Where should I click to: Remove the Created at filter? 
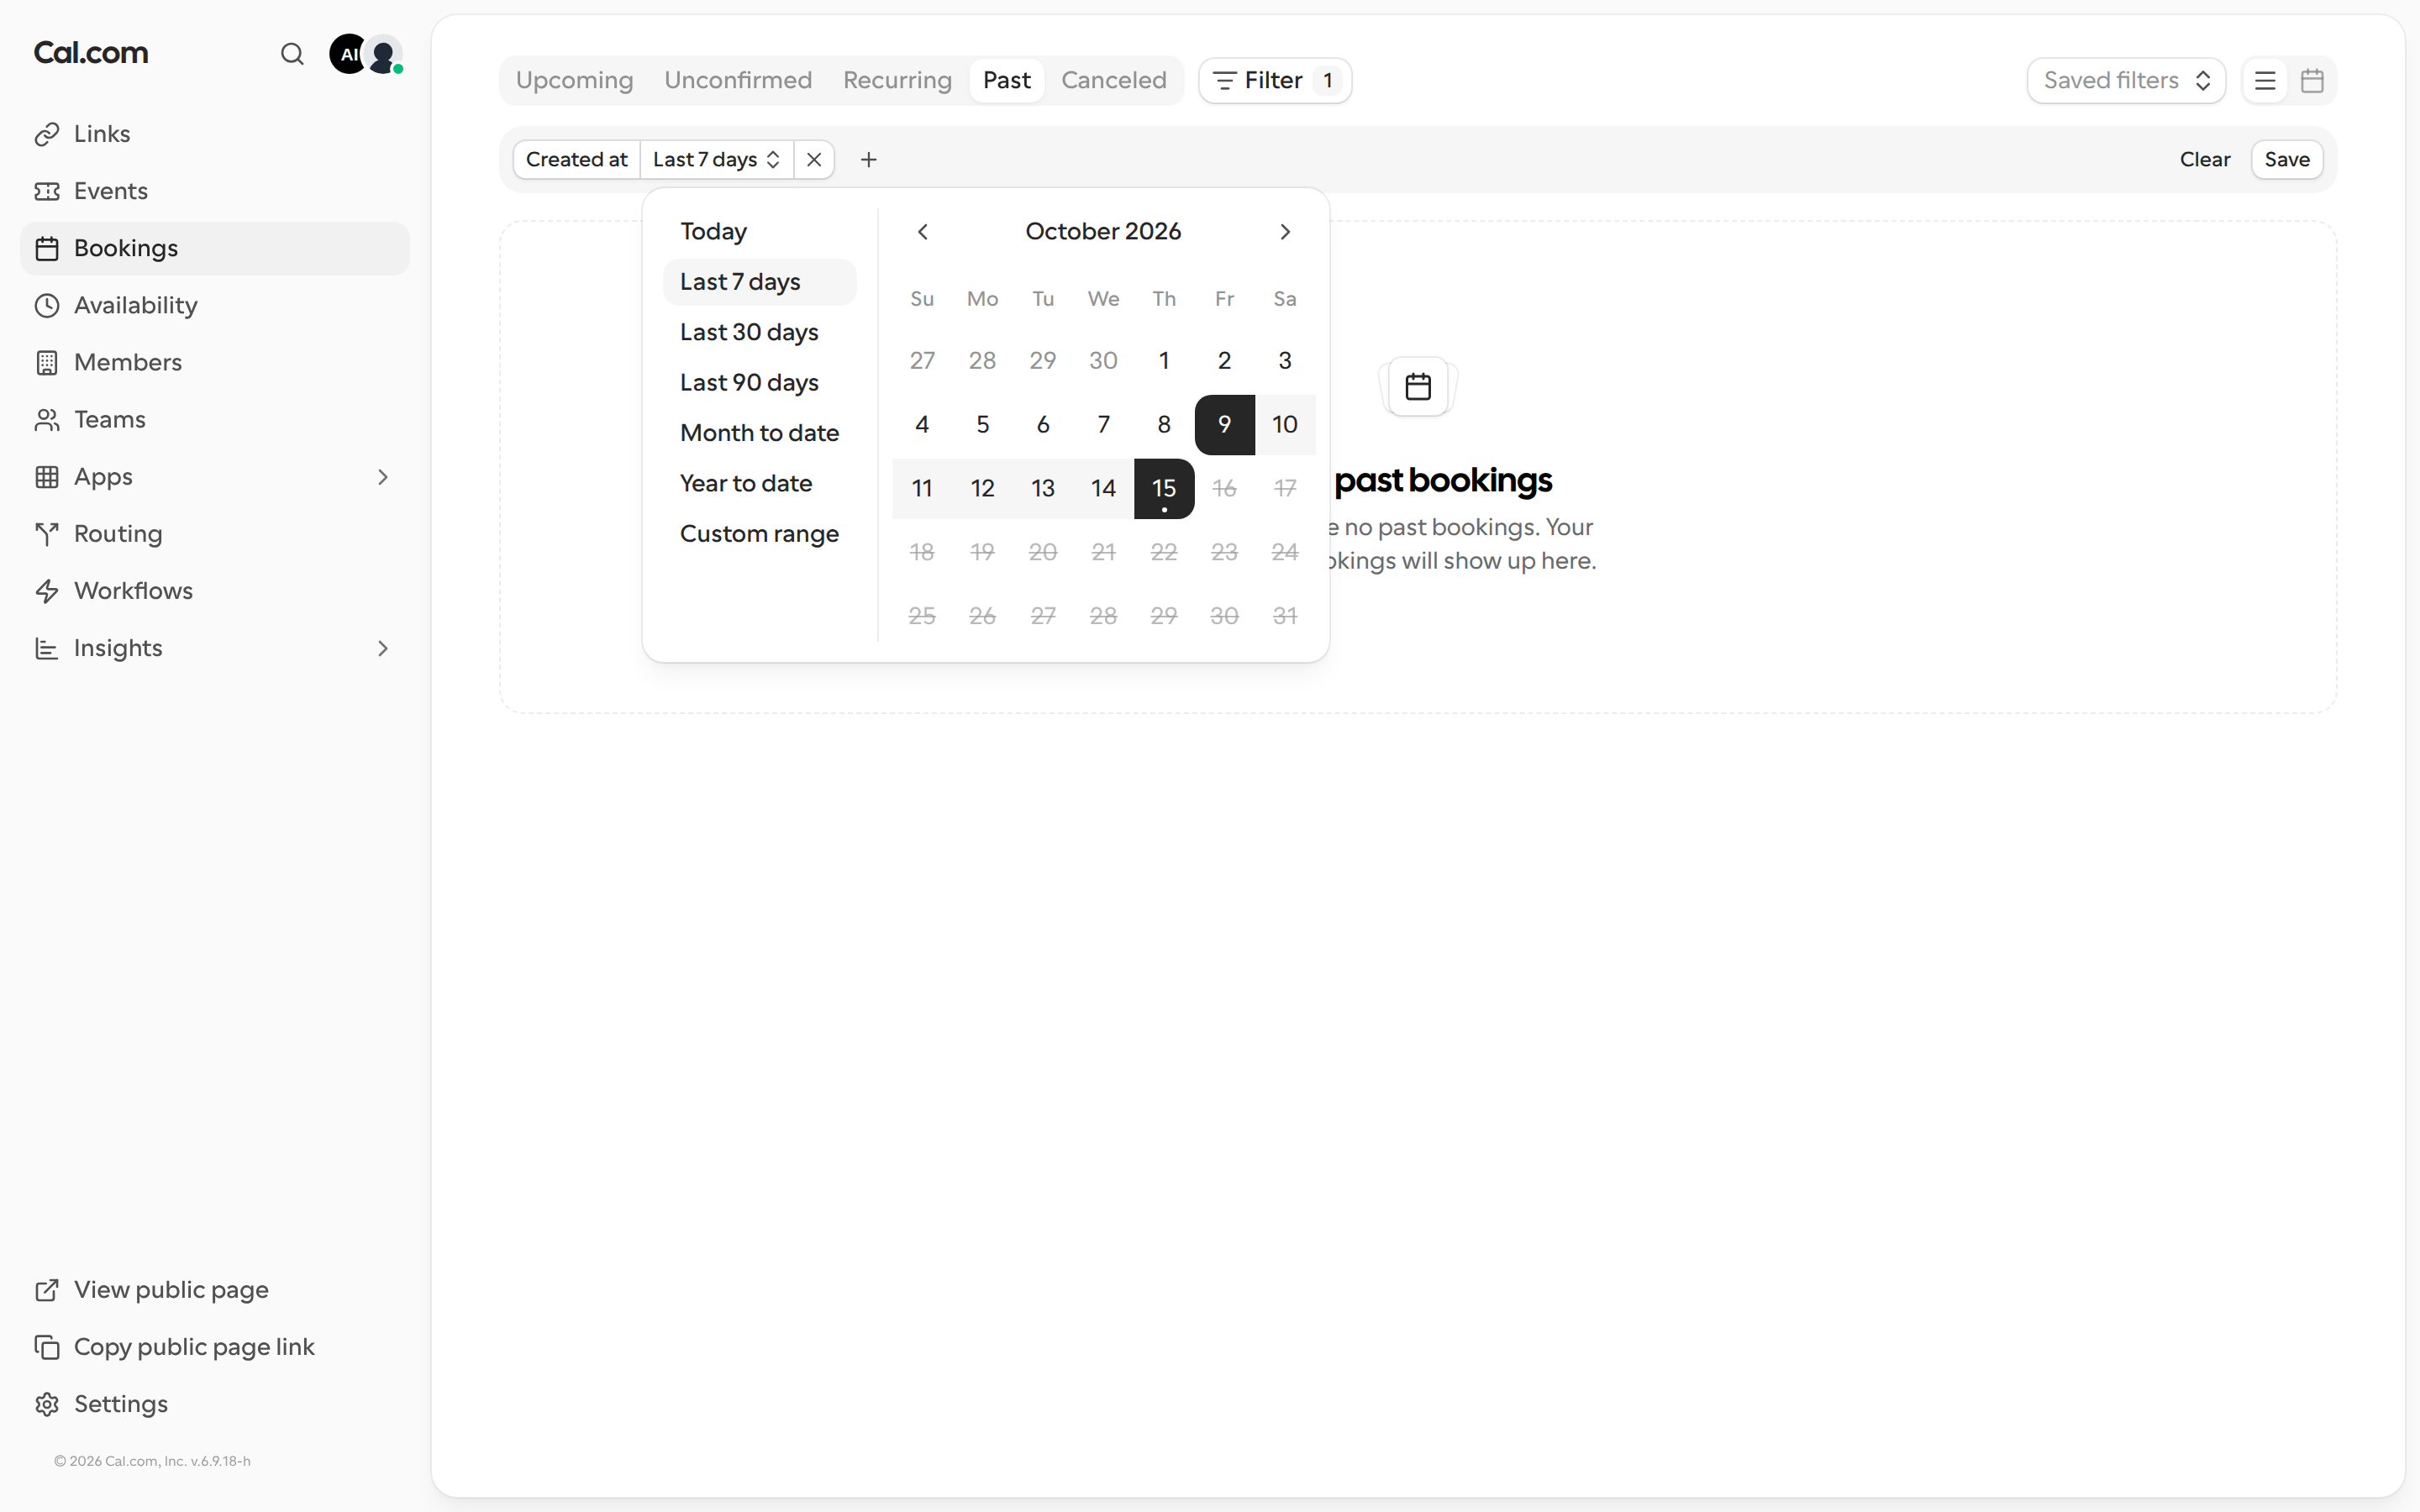[814, 160]
